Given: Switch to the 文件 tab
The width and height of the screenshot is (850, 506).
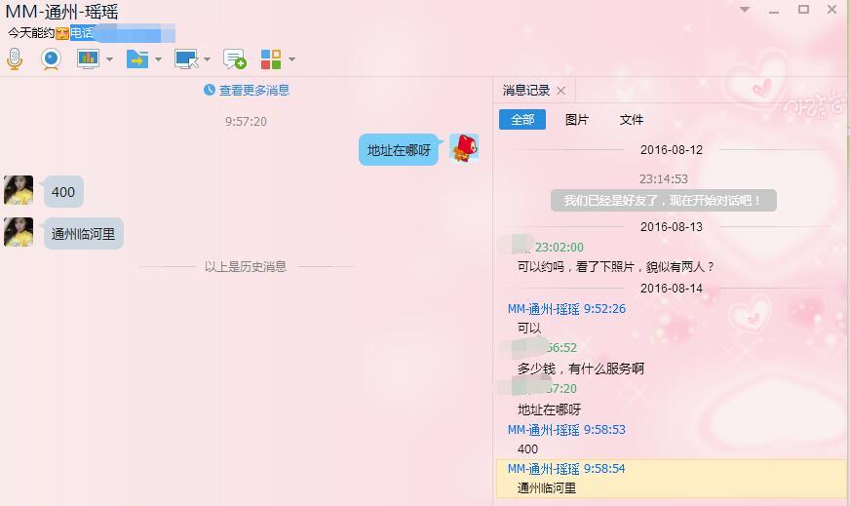Looking at the screenshot, I should tap(632, 119).
